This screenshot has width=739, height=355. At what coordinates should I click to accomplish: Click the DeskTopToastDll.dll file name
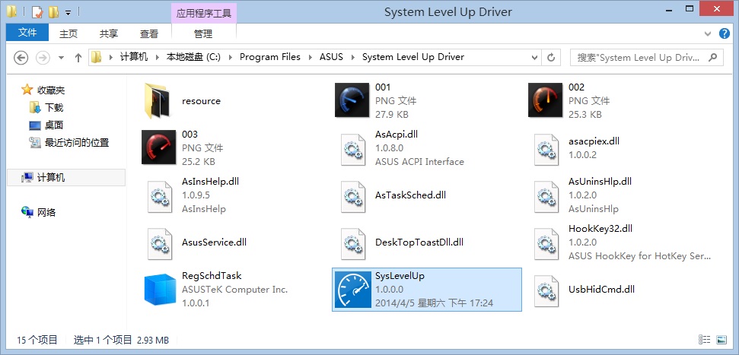(419, 242)
